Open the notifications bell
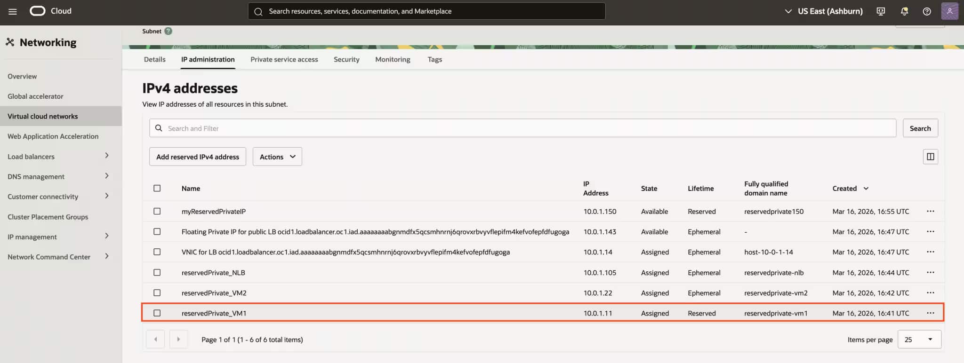This screenshot has height=363, width=964. [x=904, y=11]
